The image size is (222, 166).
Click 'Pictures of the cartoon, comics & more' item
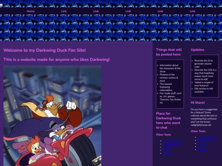[x=169, y=77]
